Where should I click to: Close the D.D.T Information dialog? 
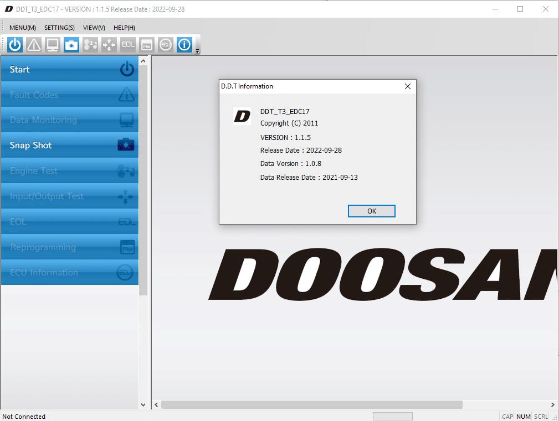(408, 86)
